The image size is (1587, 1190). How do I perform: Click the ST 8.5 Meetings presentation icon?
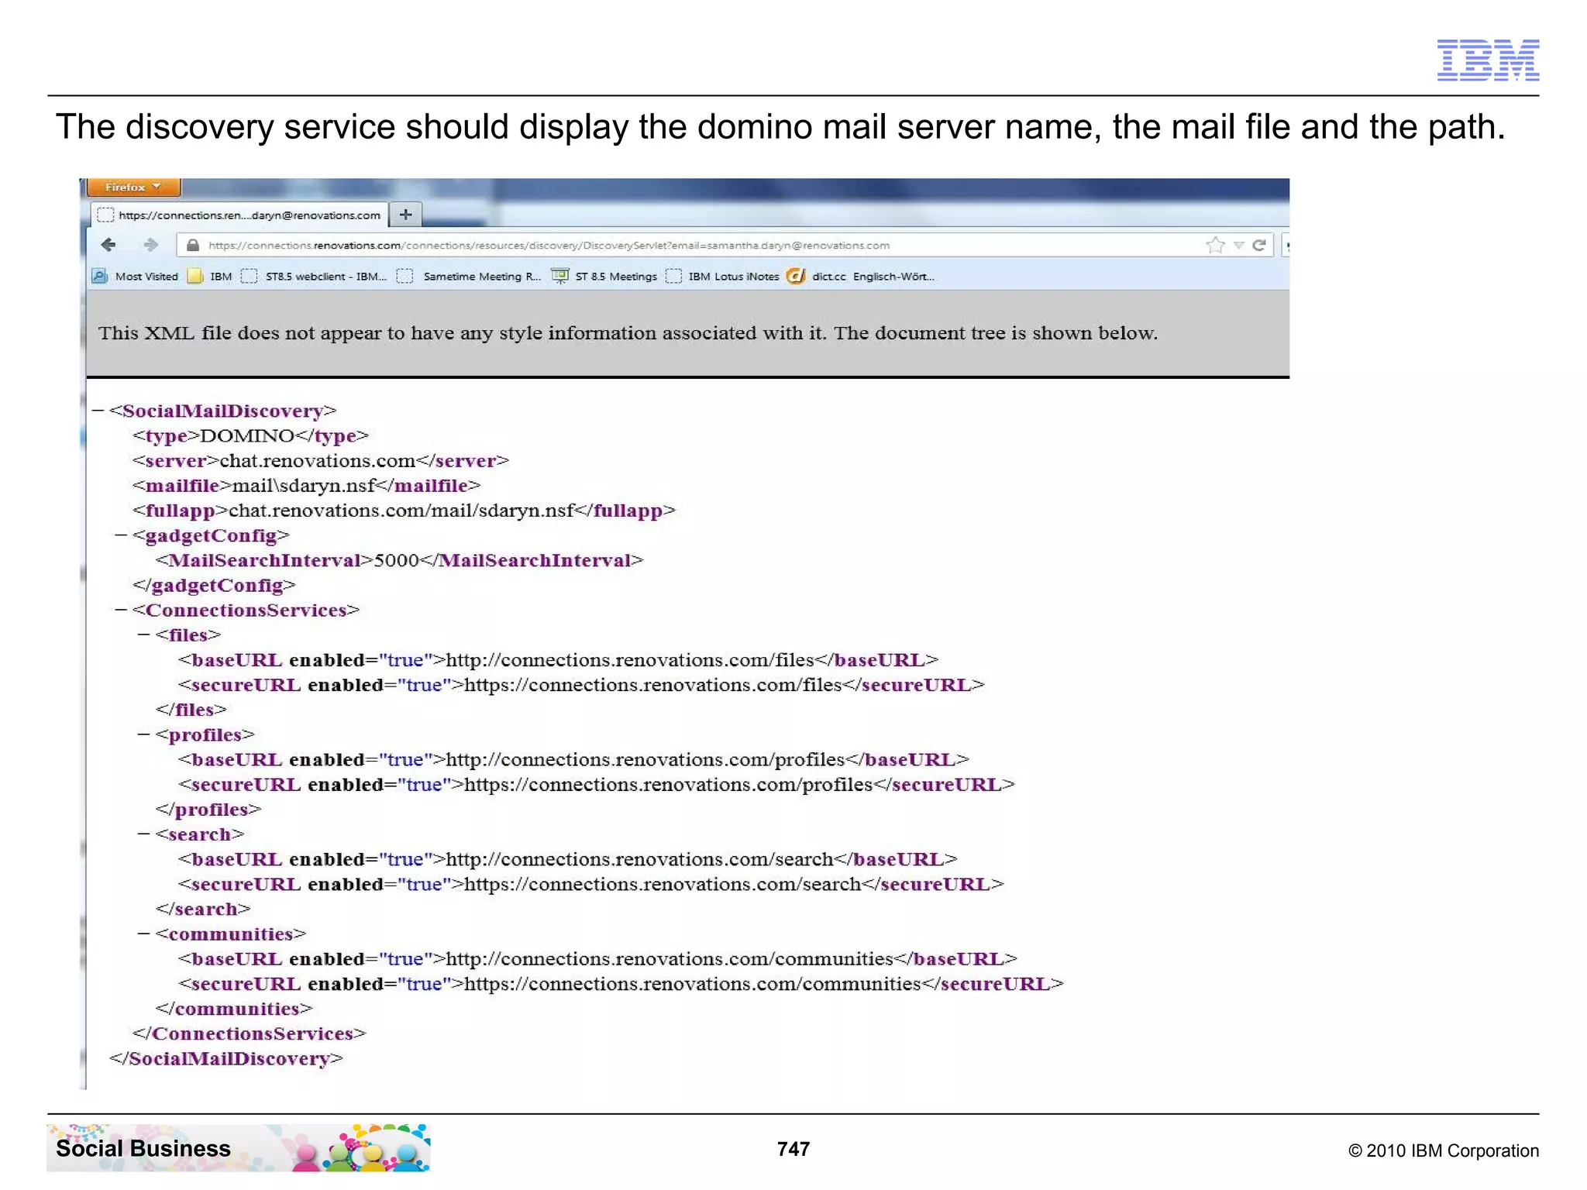[x=559, y=276]
